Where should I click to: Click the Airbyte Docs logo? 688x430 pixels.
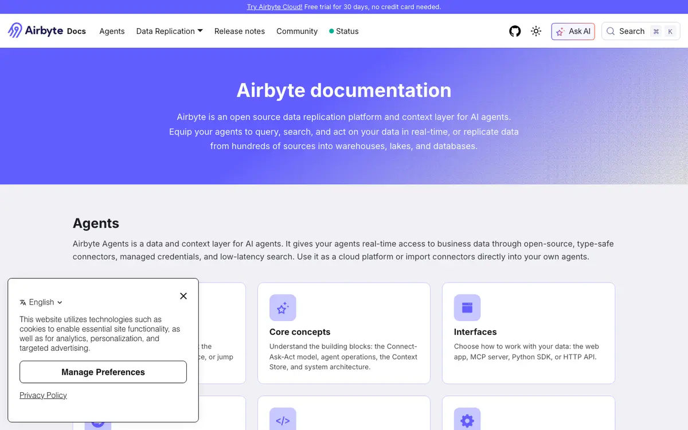click(x=47, y=31)
